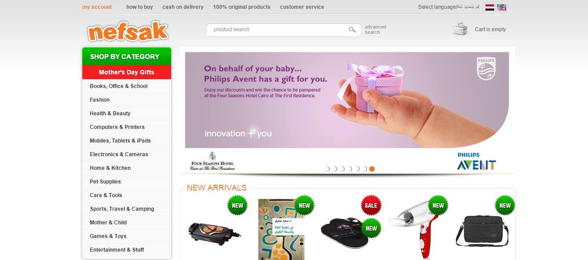Select the first carousel slide dot
The width and height of the screenshot is (588, 260).
(x=327, y=169)
